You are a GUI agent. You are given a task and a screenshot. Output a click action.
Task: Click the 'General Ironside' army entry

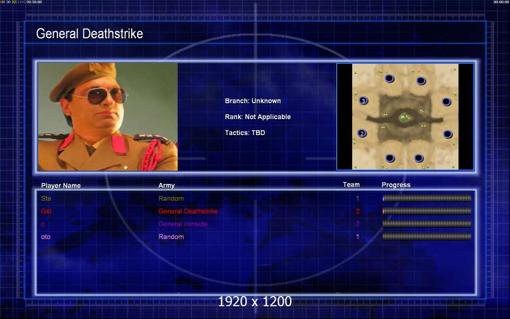click(x=183, y=224)
